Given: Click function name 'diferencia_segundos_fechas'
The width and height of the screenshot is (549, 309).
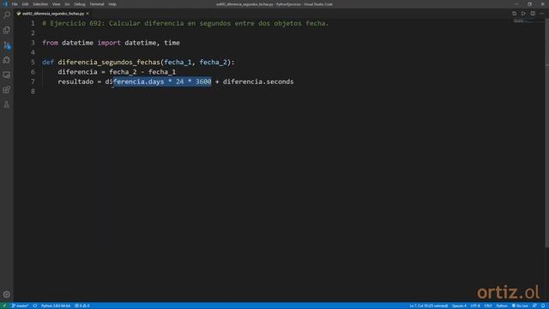Looking at the screenshot, I should point(109,63).
